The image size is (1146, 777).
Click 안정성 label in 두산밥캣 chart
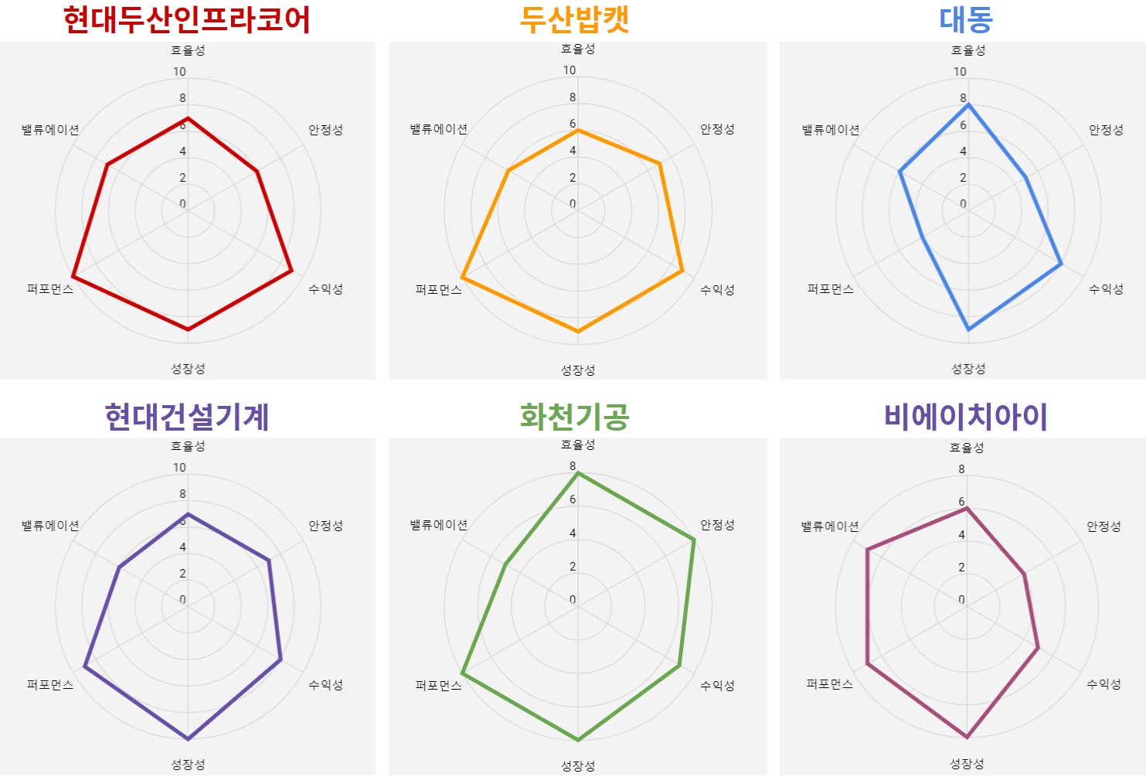(717, 129)
